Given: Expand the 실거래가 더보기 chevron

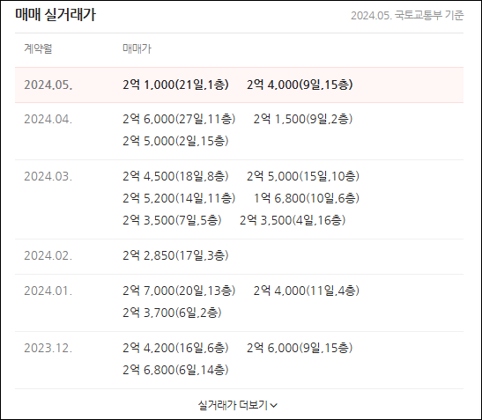Looking at the screenshot, I should (273, 406).
